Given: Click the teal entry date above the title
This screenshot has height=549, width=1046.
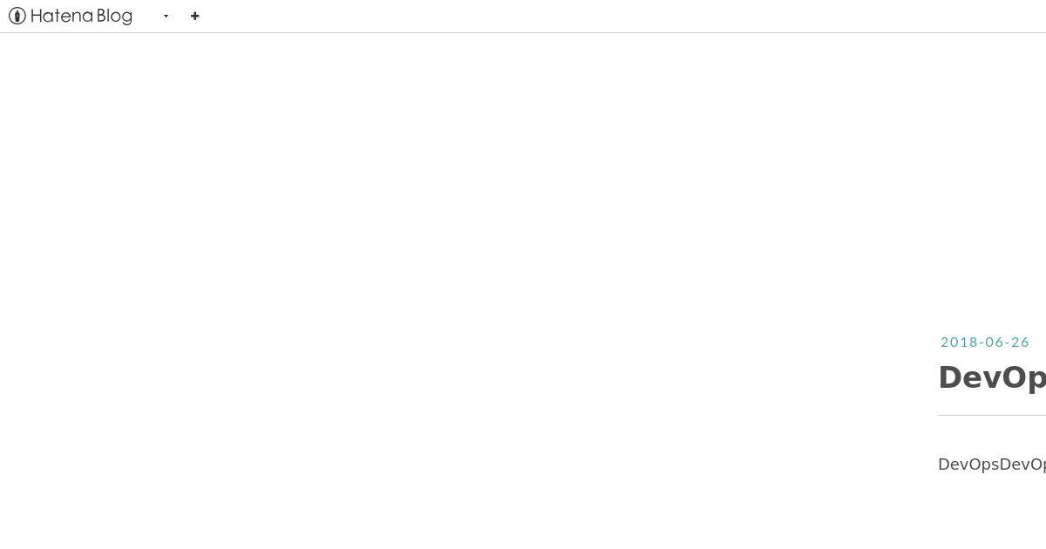Looking at the screenshot, I should [985, 342].
